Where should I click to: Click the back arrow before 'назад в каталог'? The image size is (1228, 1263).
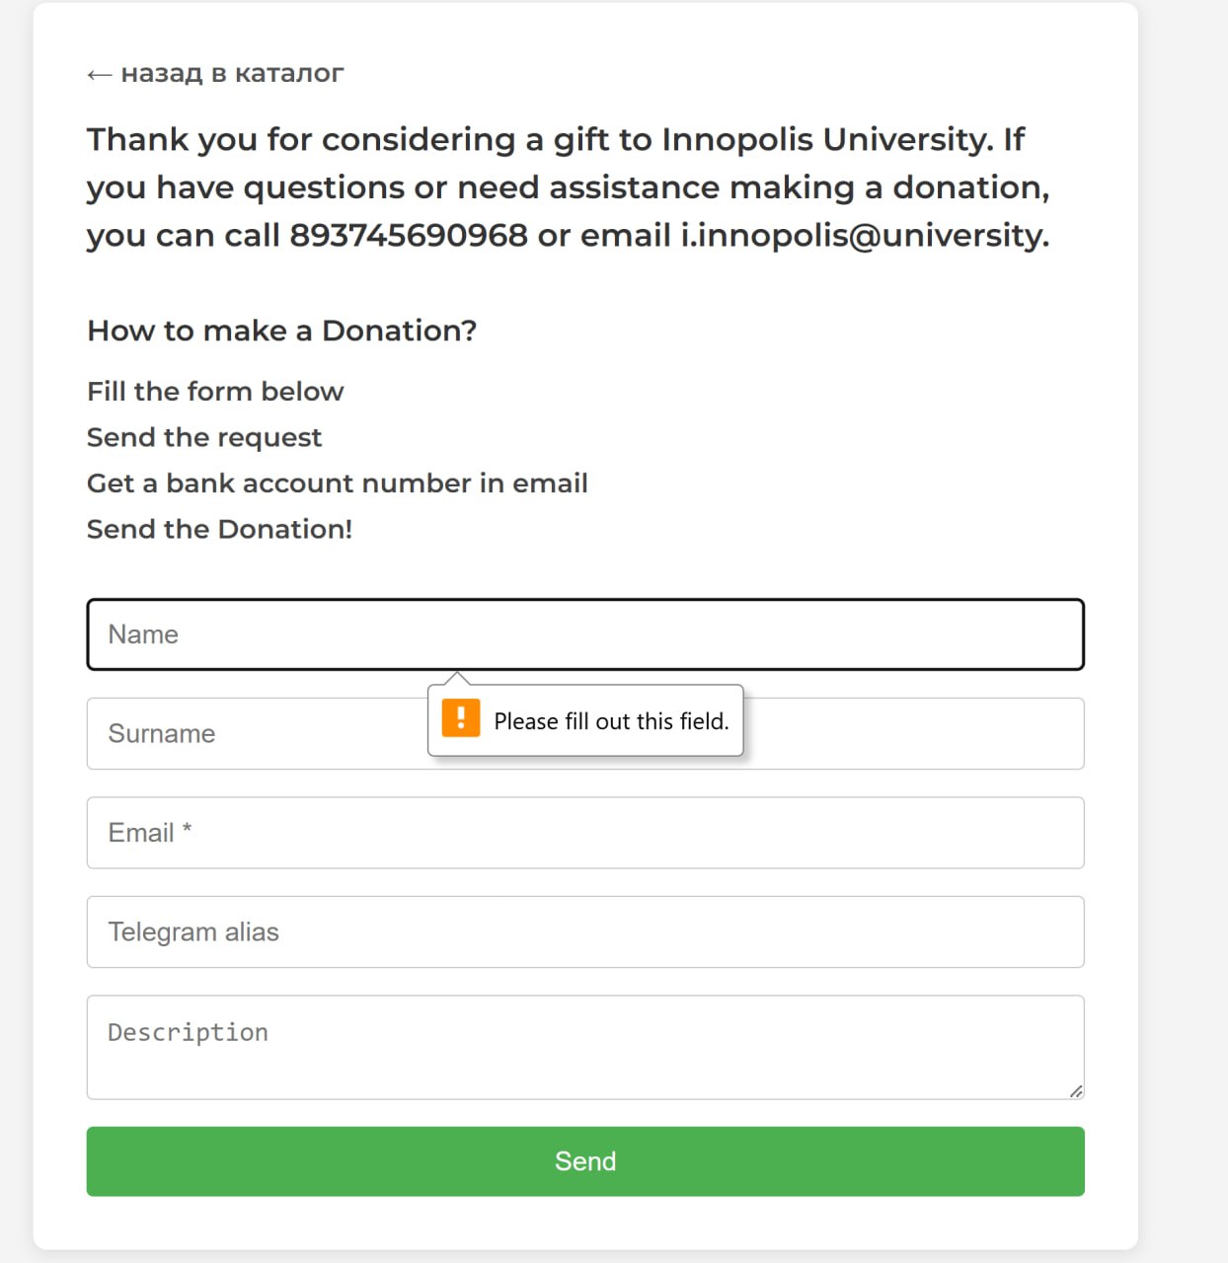click(x=99, y=72)
